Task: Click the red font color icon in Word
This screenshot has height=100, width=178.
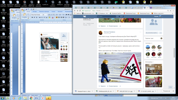Action: (53, 17)
